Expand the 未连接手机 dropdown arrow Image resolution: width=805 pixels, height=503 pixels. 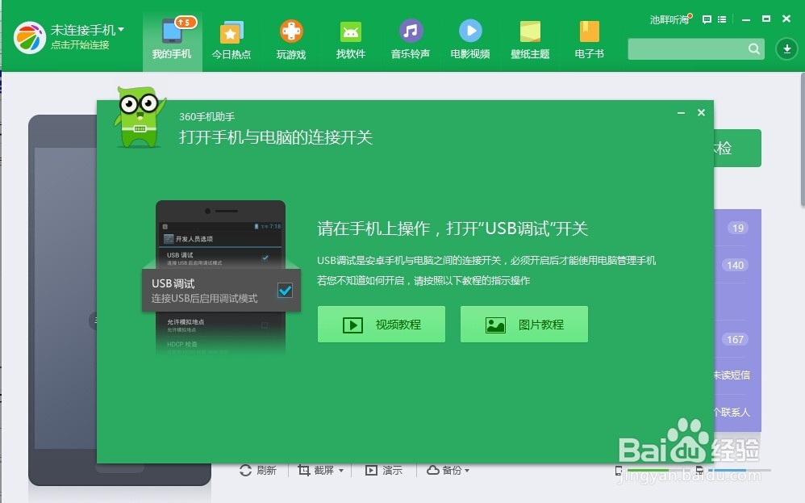121,30
